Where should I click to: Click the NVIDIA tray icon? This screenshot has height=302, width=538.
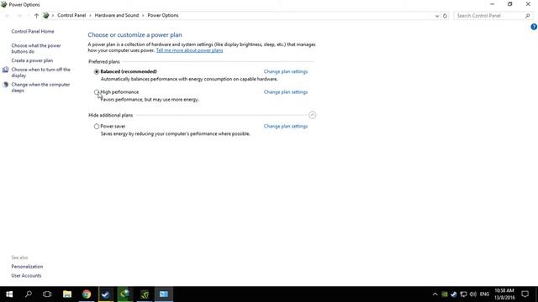pos(445,294)
